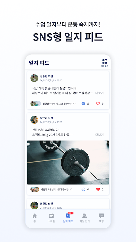The height and width of the screenshot is (242, 136).
Task: Select the 일지 피드 tab icon
Action: (x=68, y=215)
